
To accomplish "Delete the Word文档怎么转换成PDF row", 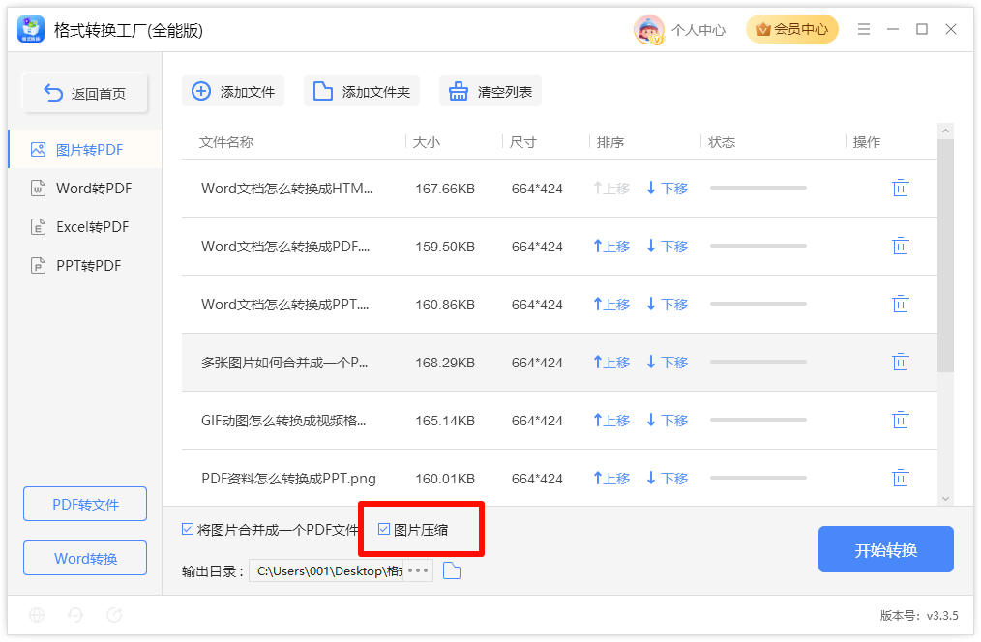I will point(900,246).
